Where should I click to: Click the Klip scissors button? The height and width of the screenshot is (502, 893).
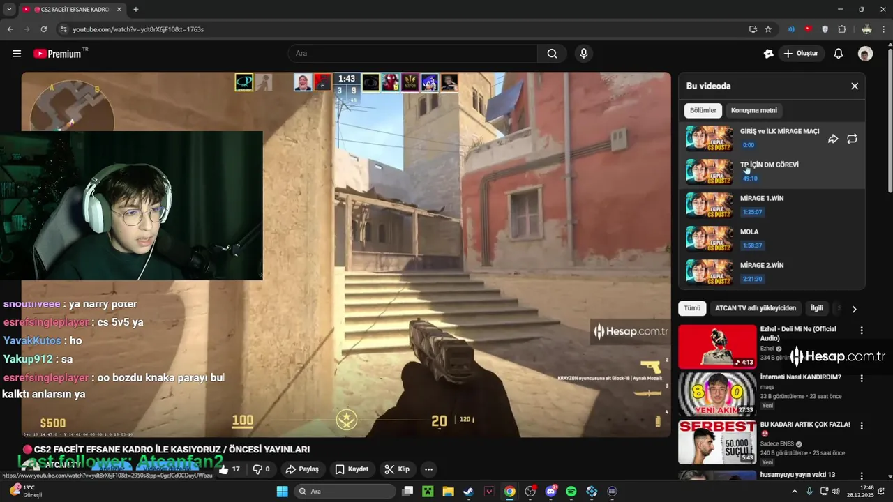[398, 469]
